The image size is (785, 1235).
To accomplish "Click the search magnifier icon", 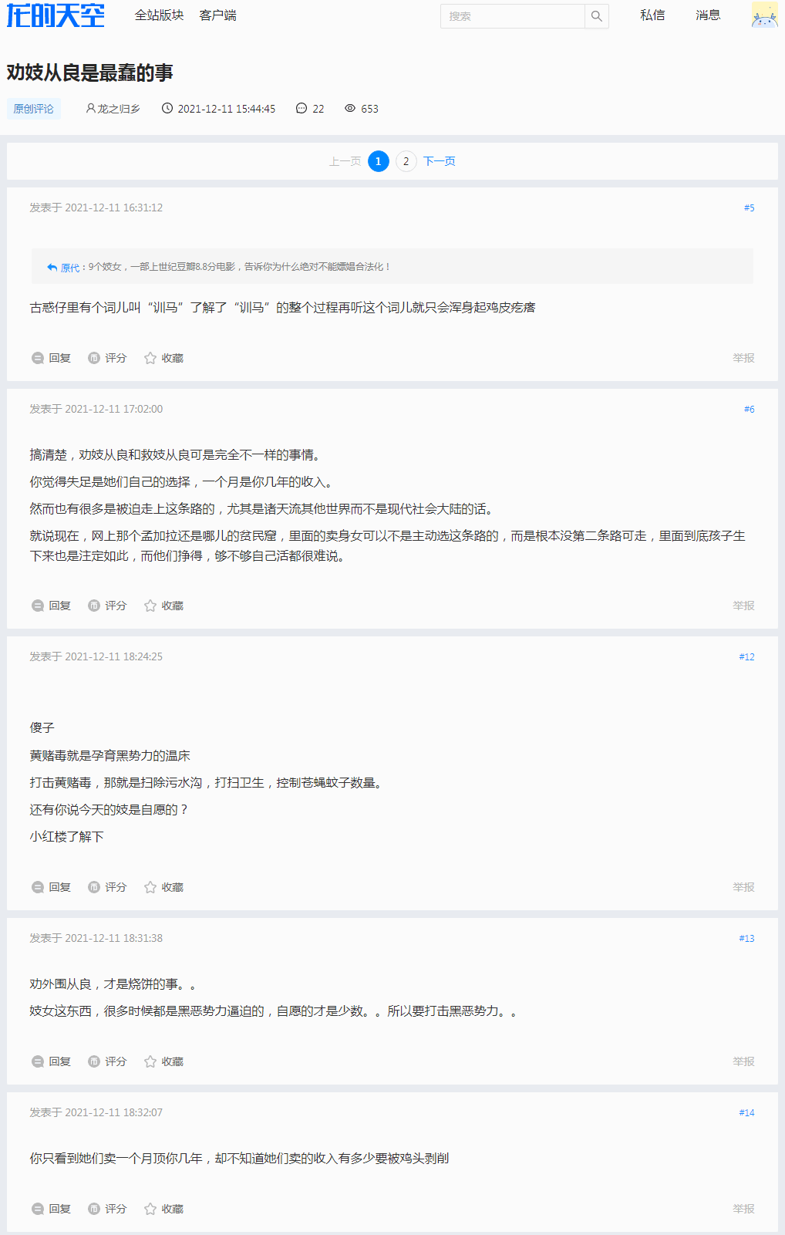I will (597, 16).
